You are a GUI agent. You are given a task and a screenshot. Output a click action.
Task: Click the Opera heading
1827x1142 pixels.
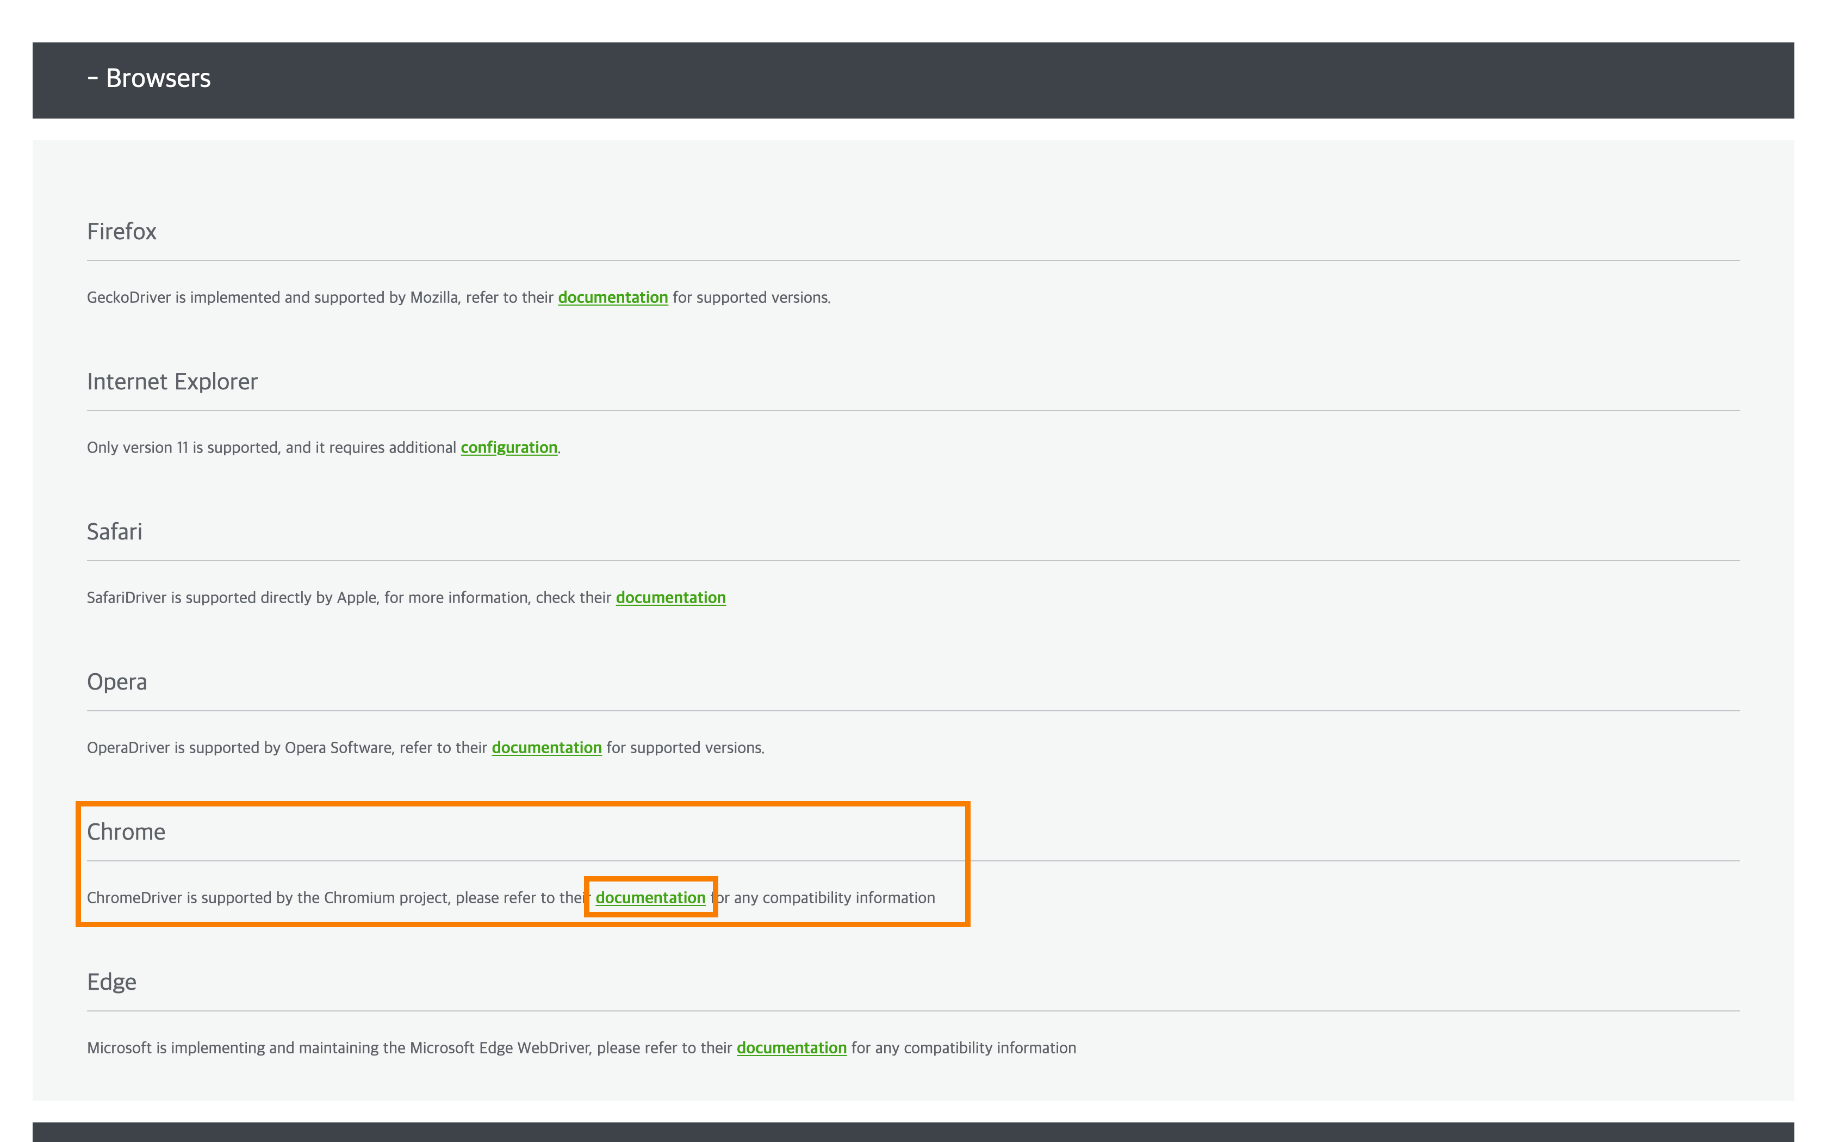click(116, 682)
